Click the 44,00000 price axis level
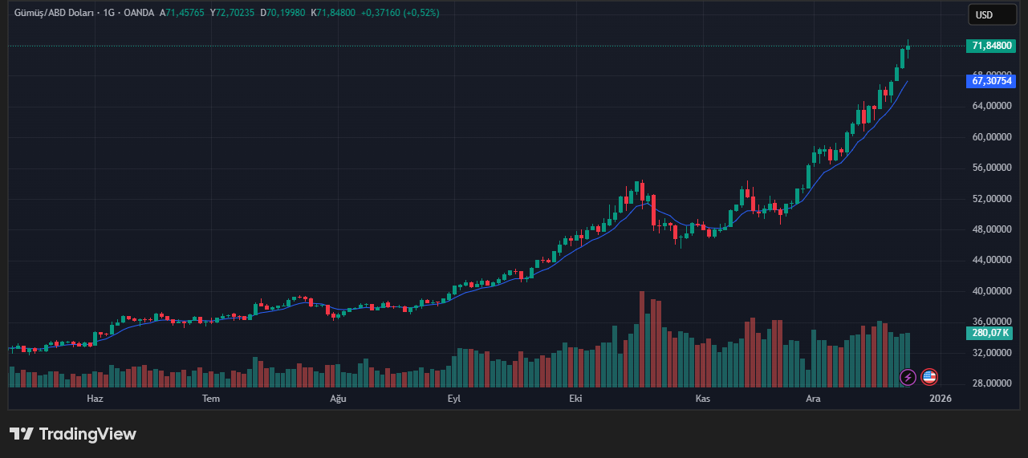This screenshot has height=458, width=1028. [x=991, y=260]
